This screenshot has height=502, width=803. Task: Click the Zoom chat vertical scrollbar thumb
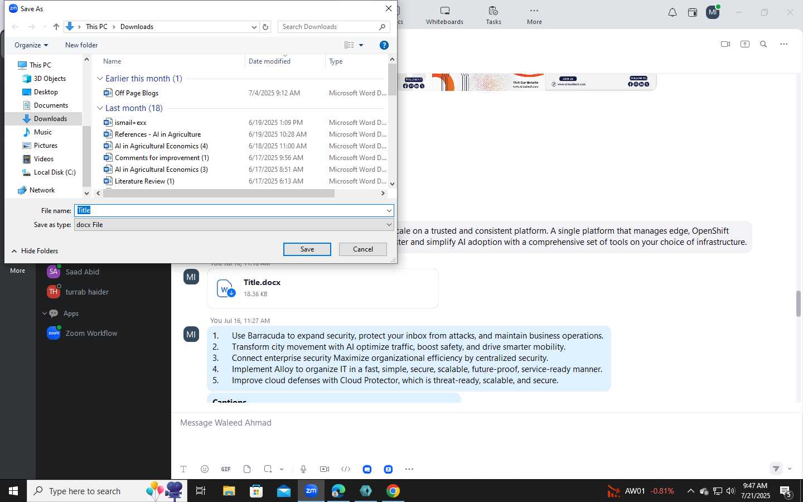click(x=798, y=303)
